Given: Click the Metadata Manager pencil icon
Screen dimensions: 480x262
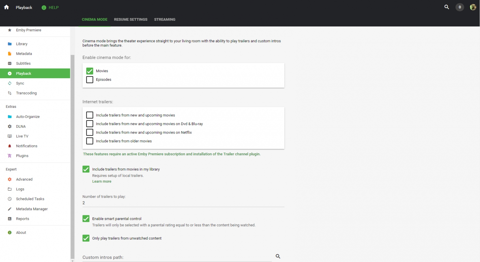Looking at the screenshot, I should tap(10, 209).
